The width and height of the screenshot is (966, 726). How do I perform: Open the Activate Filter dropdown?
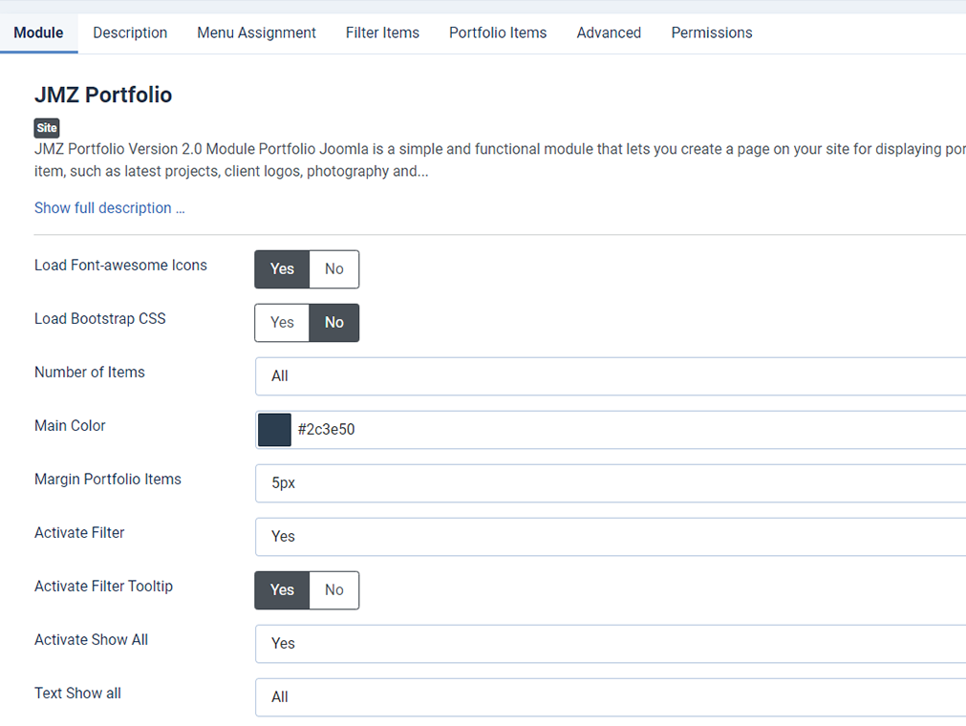click(x=611, y=537)
